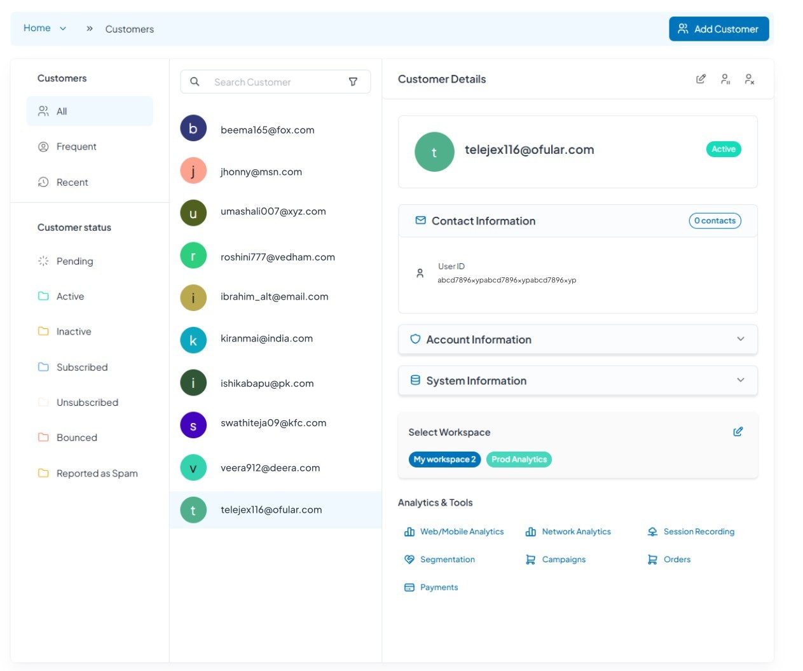Click the 0 contacts badge

pyautogui.click(x=715, y=221)
